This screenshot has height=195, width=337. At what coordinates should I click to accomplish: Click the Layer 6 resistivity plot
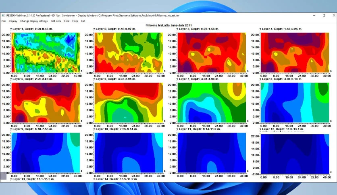pos(129,103)
